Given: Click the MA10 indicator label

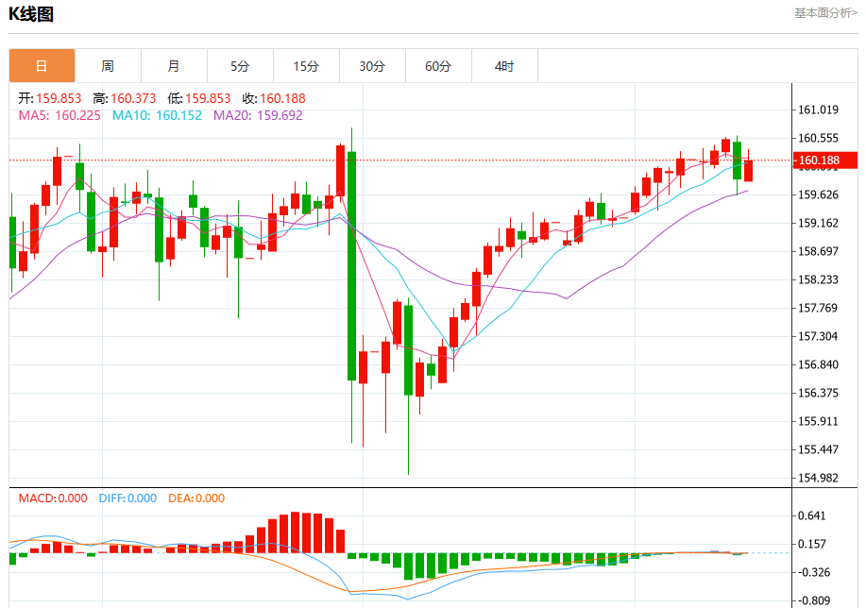Looking at the screenshot, I should pyautogui.click(x=157, y=115).
